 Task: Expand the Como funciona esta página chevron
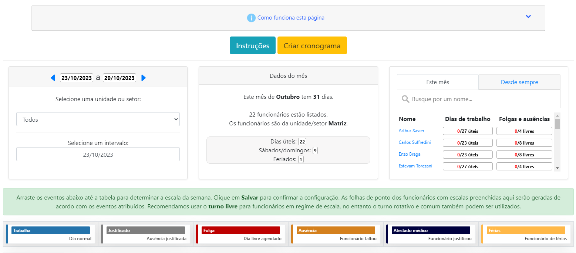[528, 17]
